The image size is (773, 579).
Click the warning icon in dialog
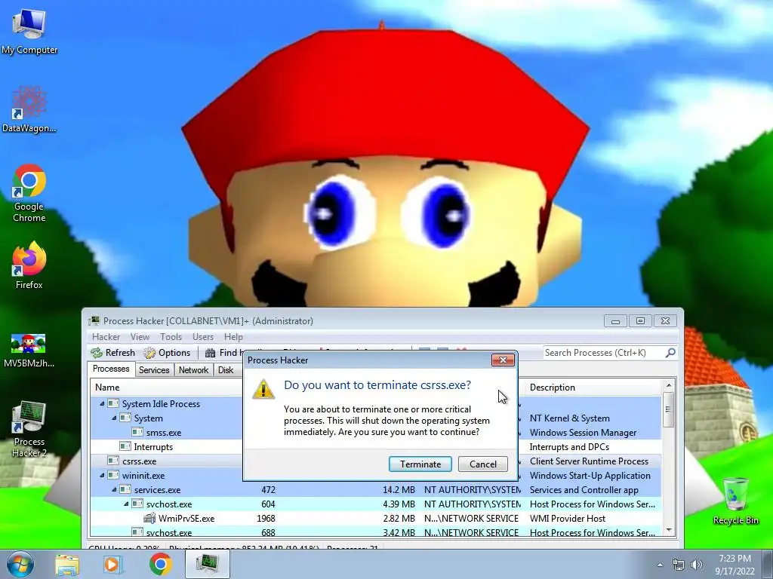[x=263, y=389]
